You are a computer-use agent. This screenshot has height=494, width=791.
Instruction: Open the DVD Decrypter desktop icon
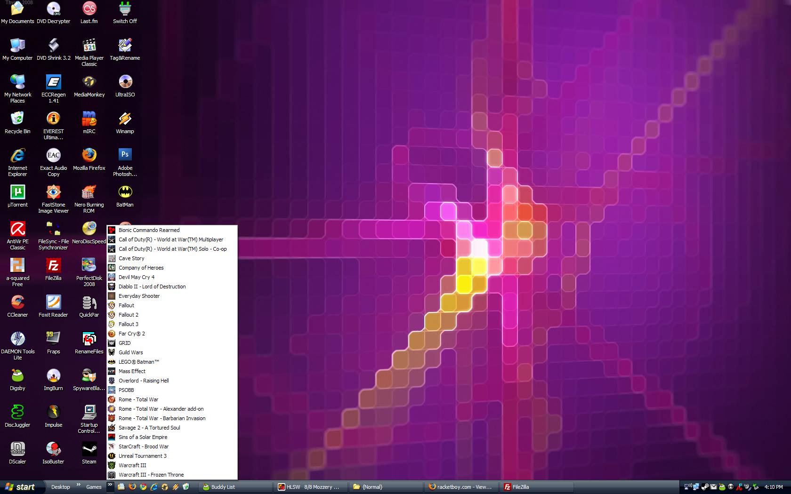click(x=53, y=12)
